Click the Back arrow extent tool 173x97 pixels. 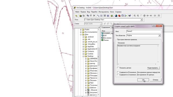(148, 16)
